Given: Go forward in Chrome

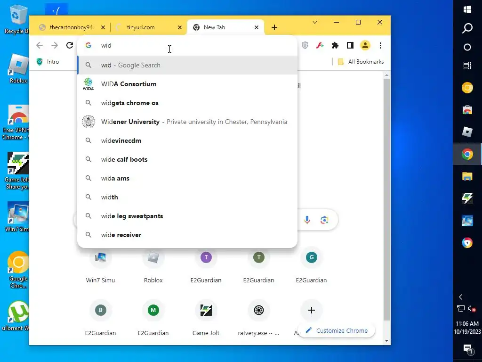Looking at the screenshot, I should click(x=55, y=45).
